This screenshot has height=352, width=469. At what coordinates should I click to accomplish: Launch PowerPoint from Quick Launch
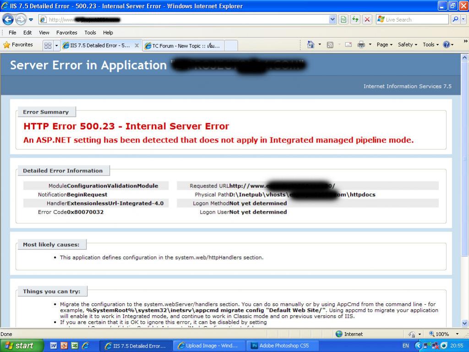pyautogui.click(x=64, y=346)
